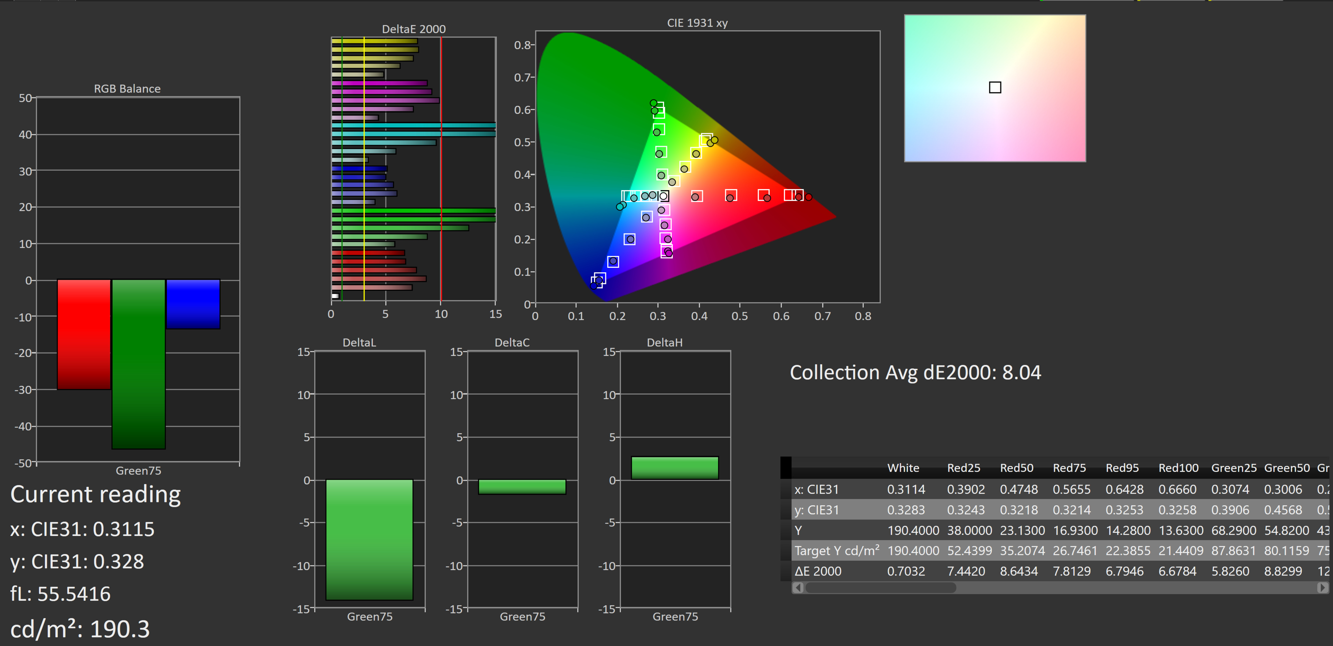Viewport: 1333px width, 646px height.
Task: Click the DeltaH Green75 bar
Action: point(674,468)
